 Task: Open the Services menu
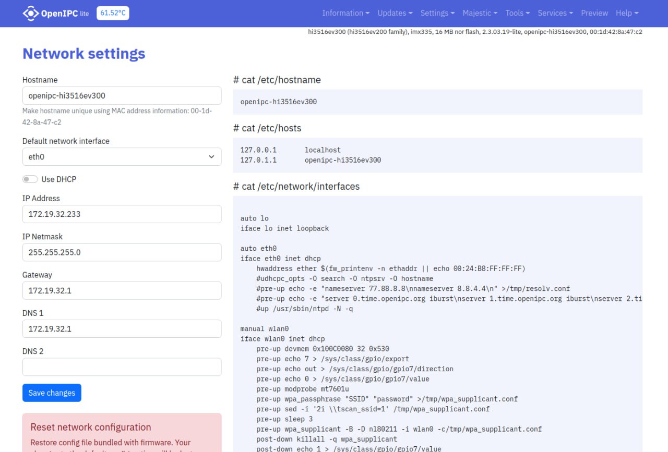click(555, 13)
